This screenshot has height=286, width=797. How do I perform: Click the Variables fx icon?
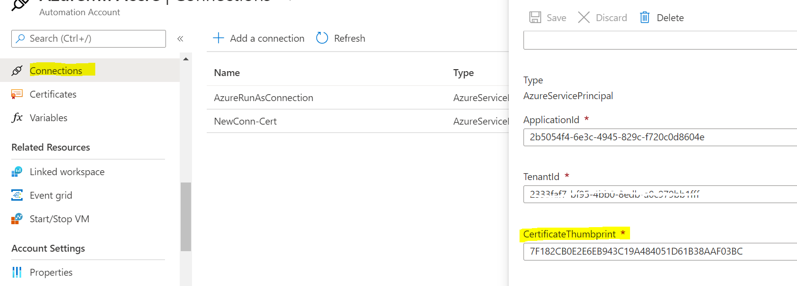coord(17,118)
